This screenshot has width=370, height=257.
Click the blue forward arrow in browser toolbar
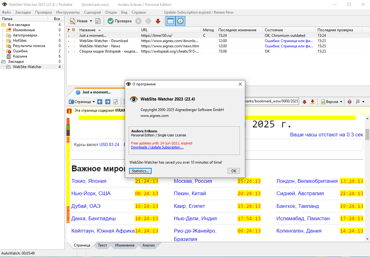108,102
